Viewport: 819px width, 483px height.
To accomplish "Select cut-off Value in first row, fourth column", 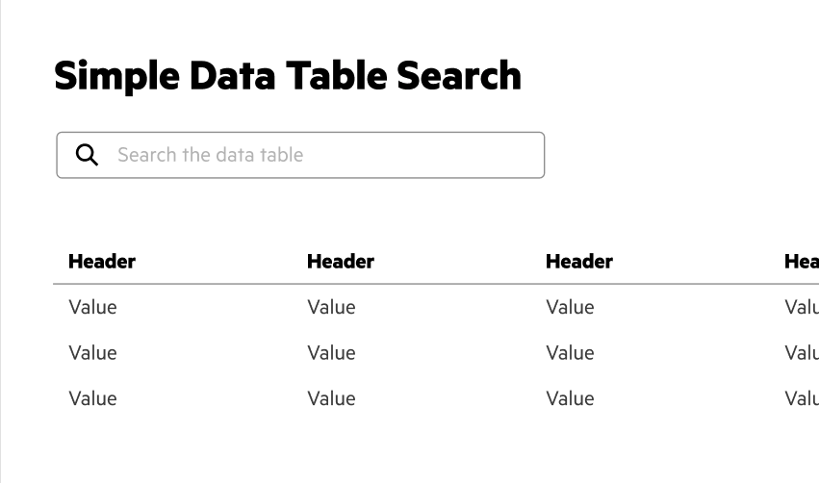I will coord(802,308).
